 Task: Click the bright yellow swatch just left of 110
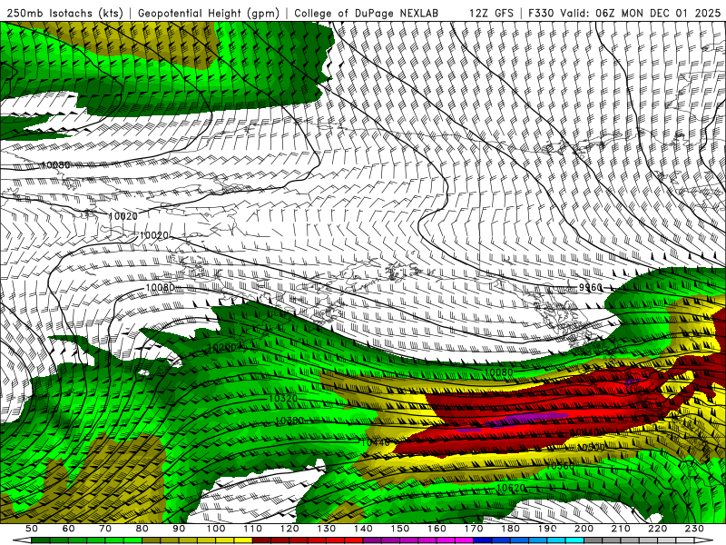click(243, 540)
